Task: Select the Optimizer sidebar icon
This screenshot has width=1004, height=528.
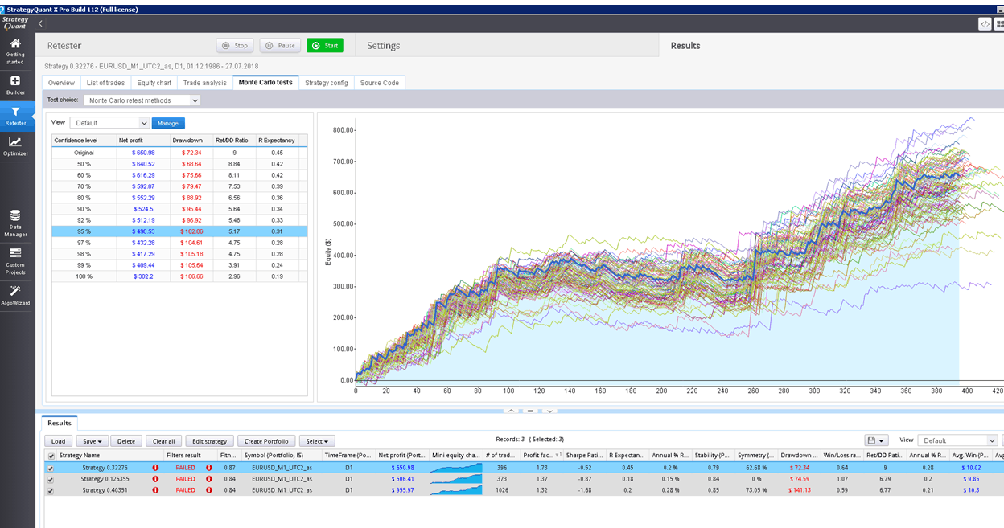Action: pos(15,145)
